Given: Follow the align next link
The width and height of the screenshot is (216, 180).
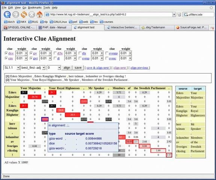Looking at the screenshot, I should (x=119, y=67).
